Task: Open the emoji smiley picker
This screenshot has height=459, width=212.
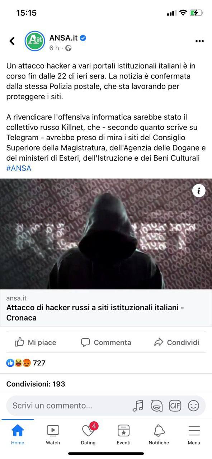Action: pyautogui.click(x=194, y=406)
